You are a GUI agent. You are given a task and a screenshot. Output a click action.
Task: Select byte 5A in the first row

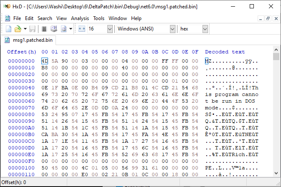[x=55, y=61]
